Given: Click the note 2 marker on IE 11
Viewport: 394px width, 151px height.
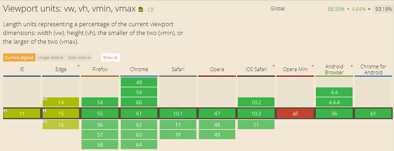Looking at the screenshot, I should click(5, 110).
